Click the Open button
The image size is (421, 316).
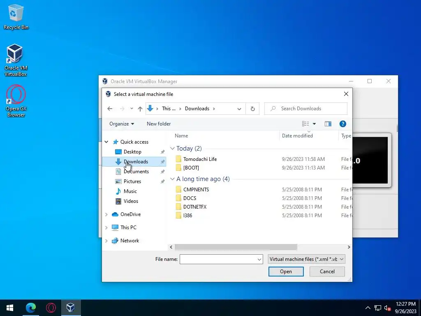[x=286, y=272]
